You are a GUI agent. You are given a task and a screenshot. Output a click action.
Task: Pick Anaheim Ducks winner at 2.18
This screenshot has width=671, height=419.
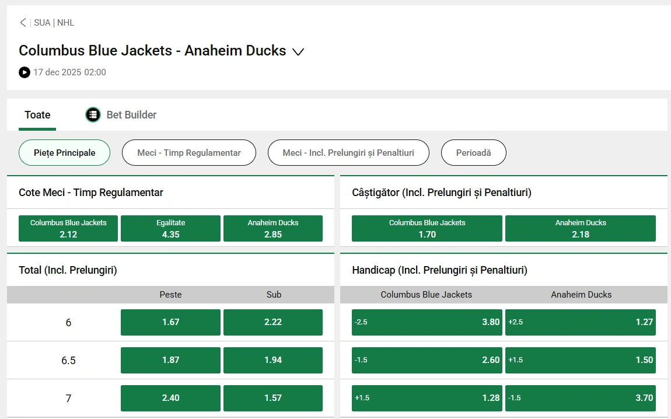point(580,228)
